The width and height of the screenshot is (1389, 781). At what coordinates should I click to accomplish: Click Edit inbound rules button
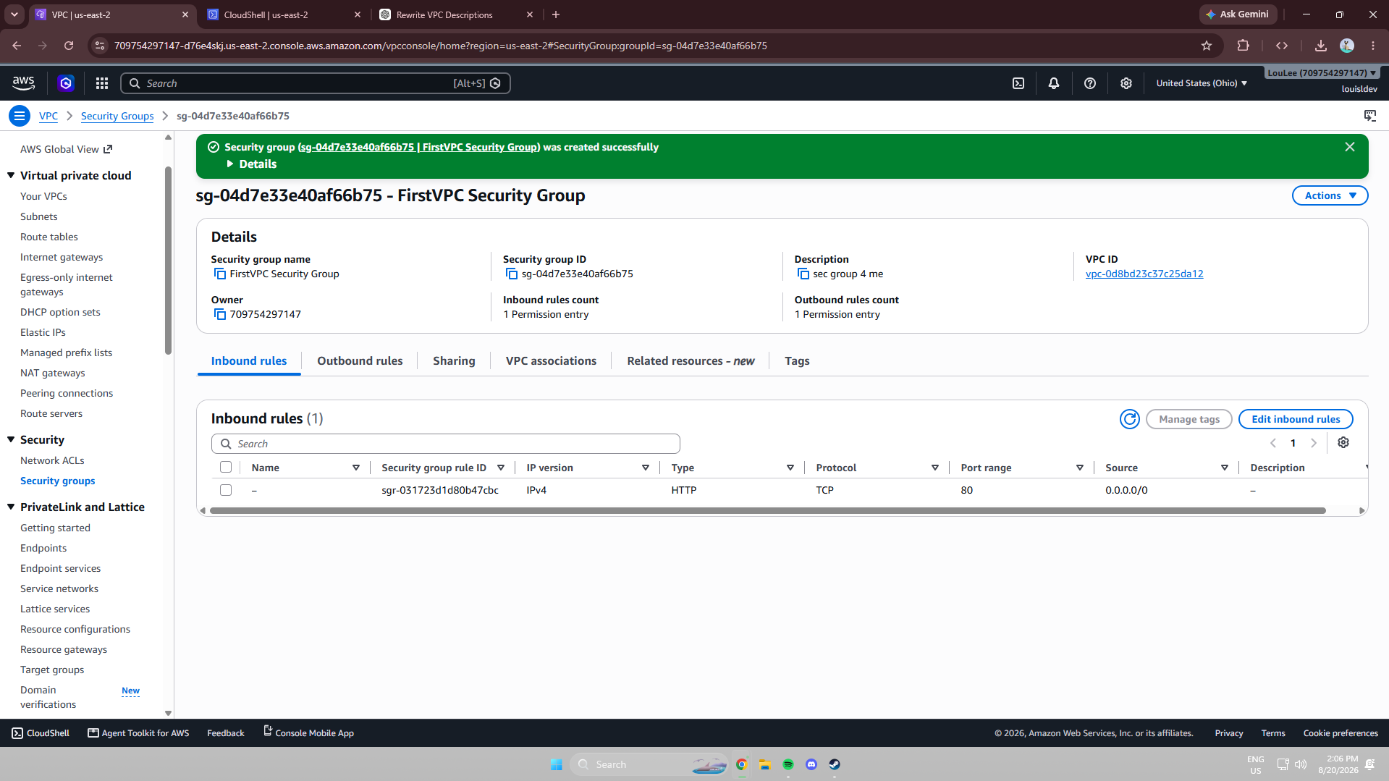tap(1296, 419)
